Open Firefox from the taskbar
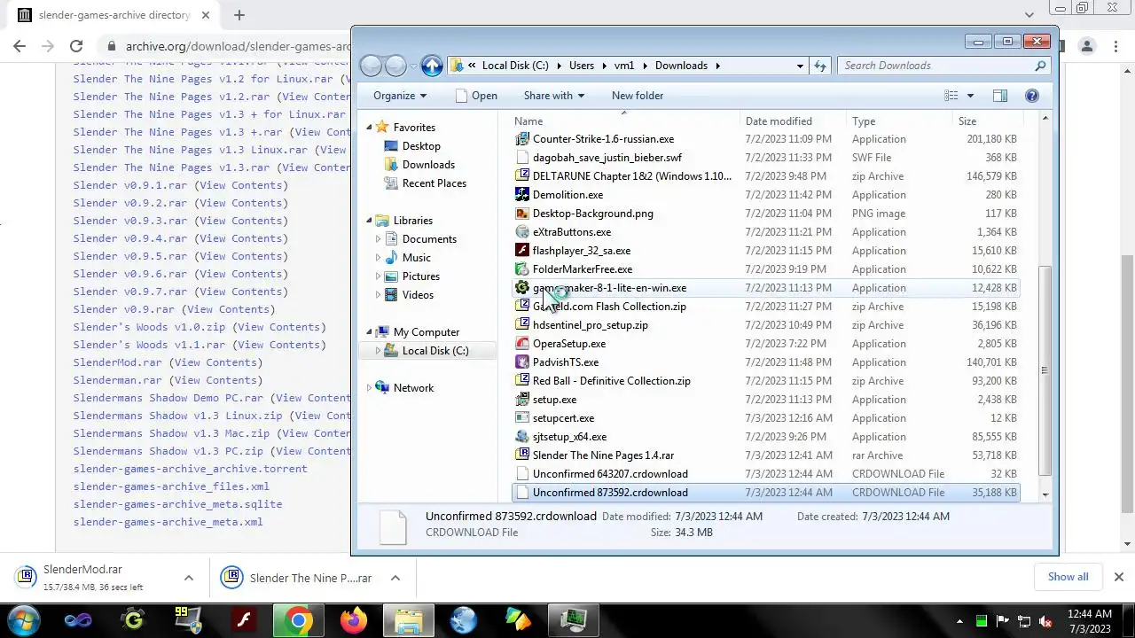Viewport: 1135px width, 638px height. click(x=354, y=620)
